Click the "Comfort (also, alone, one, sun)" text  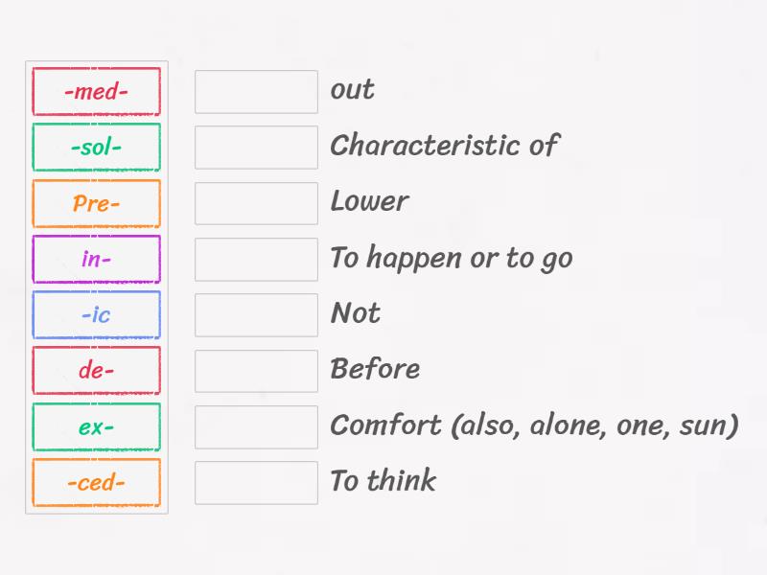click(534, 426)
